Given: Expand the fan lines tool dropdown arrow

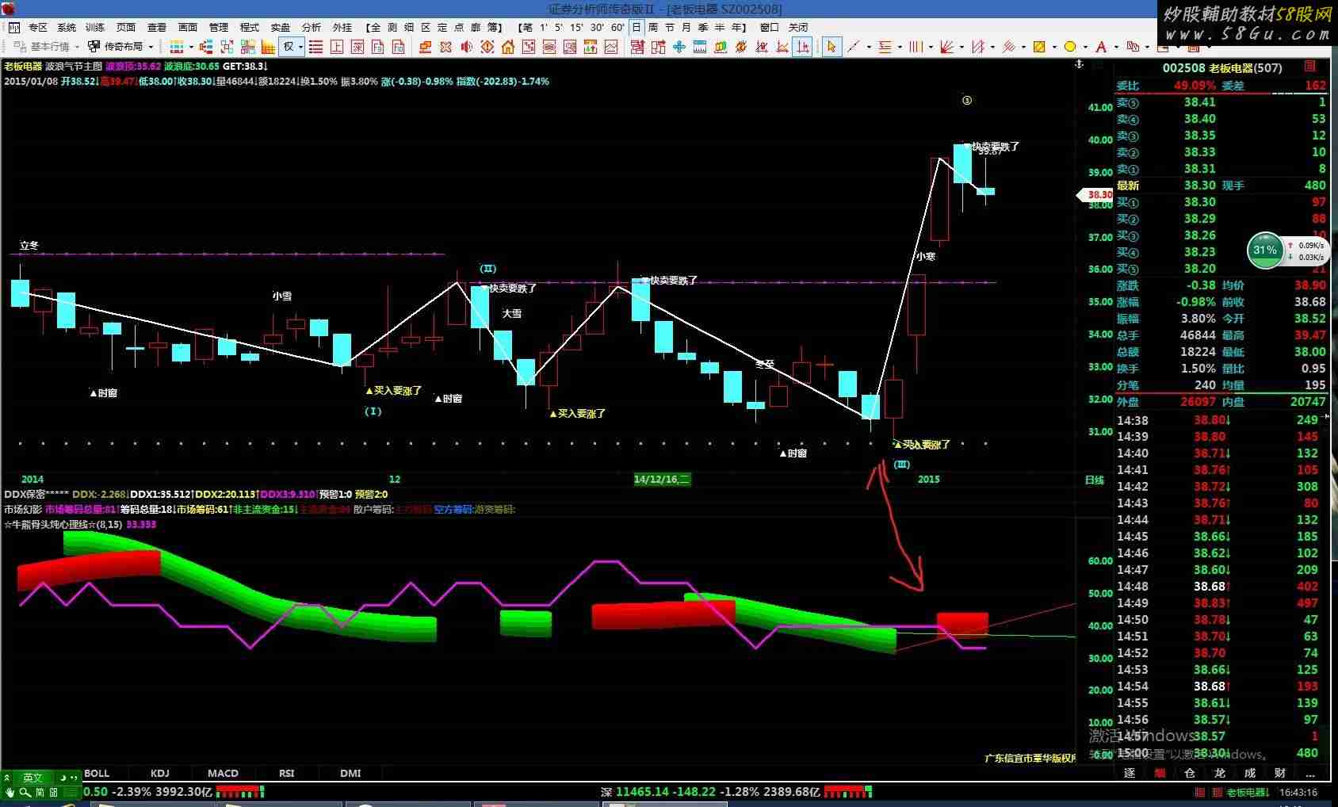Looking at the screenshot, I should coord(961,48).
